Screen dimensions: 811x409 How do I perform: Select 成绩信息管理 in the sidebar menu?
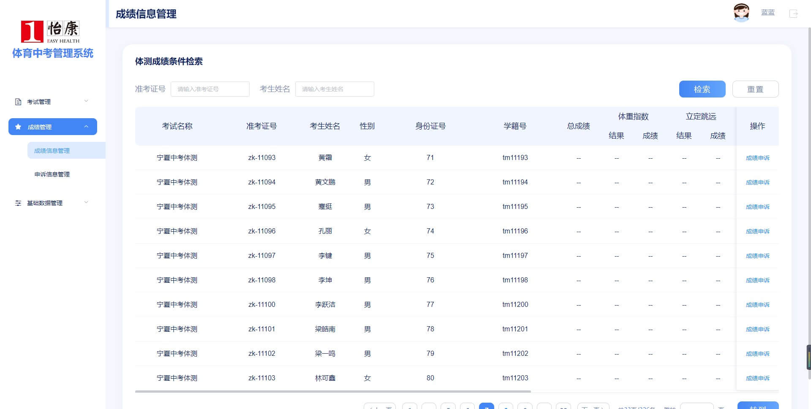point(51,150)
